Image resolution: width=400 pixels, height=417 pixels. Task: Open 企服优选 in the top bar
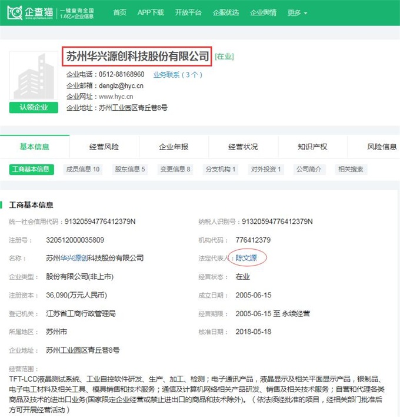coord(225,12)
